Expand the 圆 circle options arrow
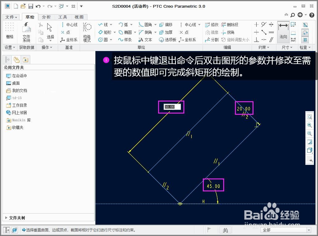This screenshot has height=236, width=318. 111,40
